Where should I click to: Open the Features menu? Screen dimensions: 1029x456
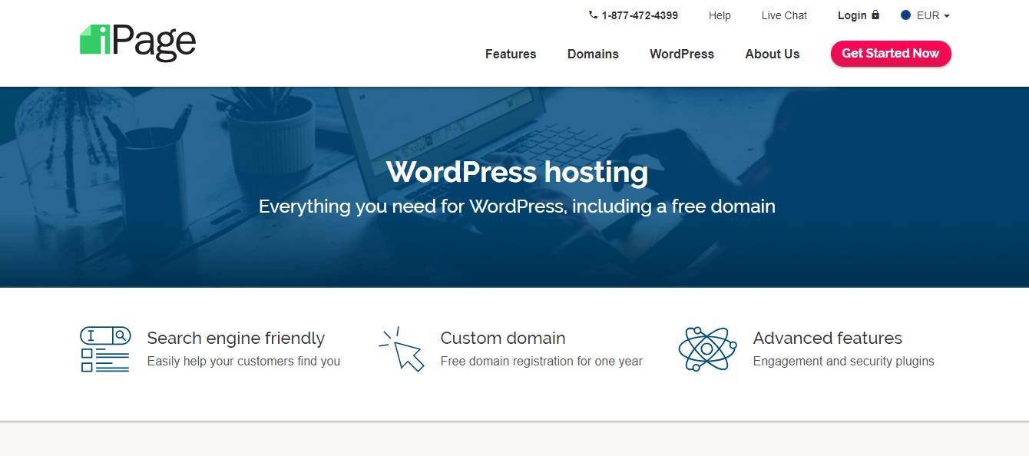pos(511,54)
